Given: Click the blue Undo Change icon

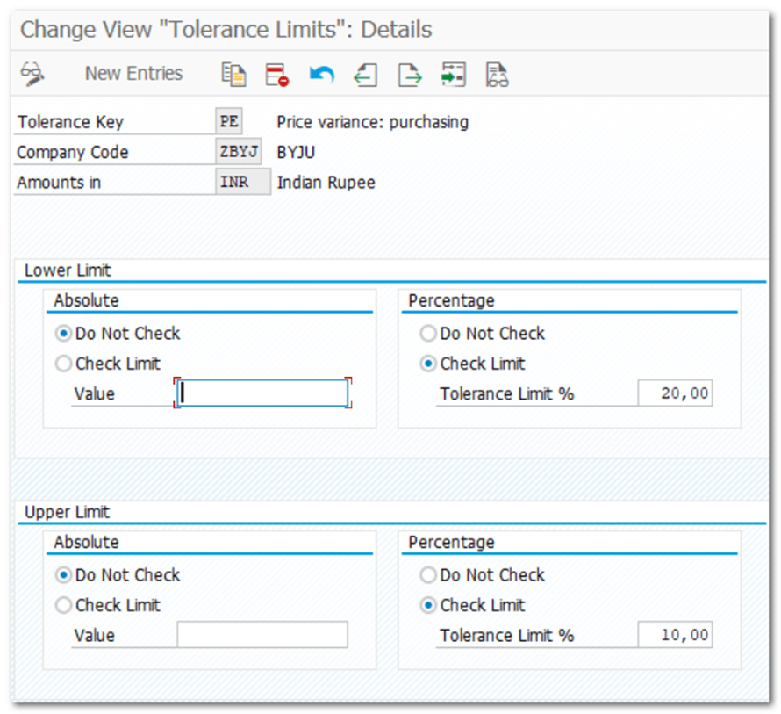Looking at the screenshot, I should (x=321, y=75).
